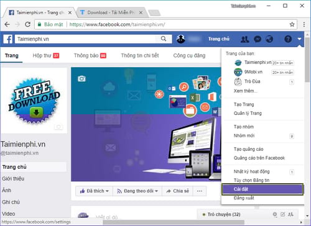
Task: Open the globe notifications icon
Action: tap(269, 39)
